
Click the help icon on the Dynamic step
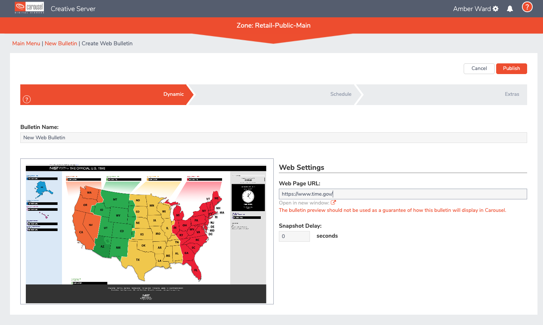(x=26, y=99)
